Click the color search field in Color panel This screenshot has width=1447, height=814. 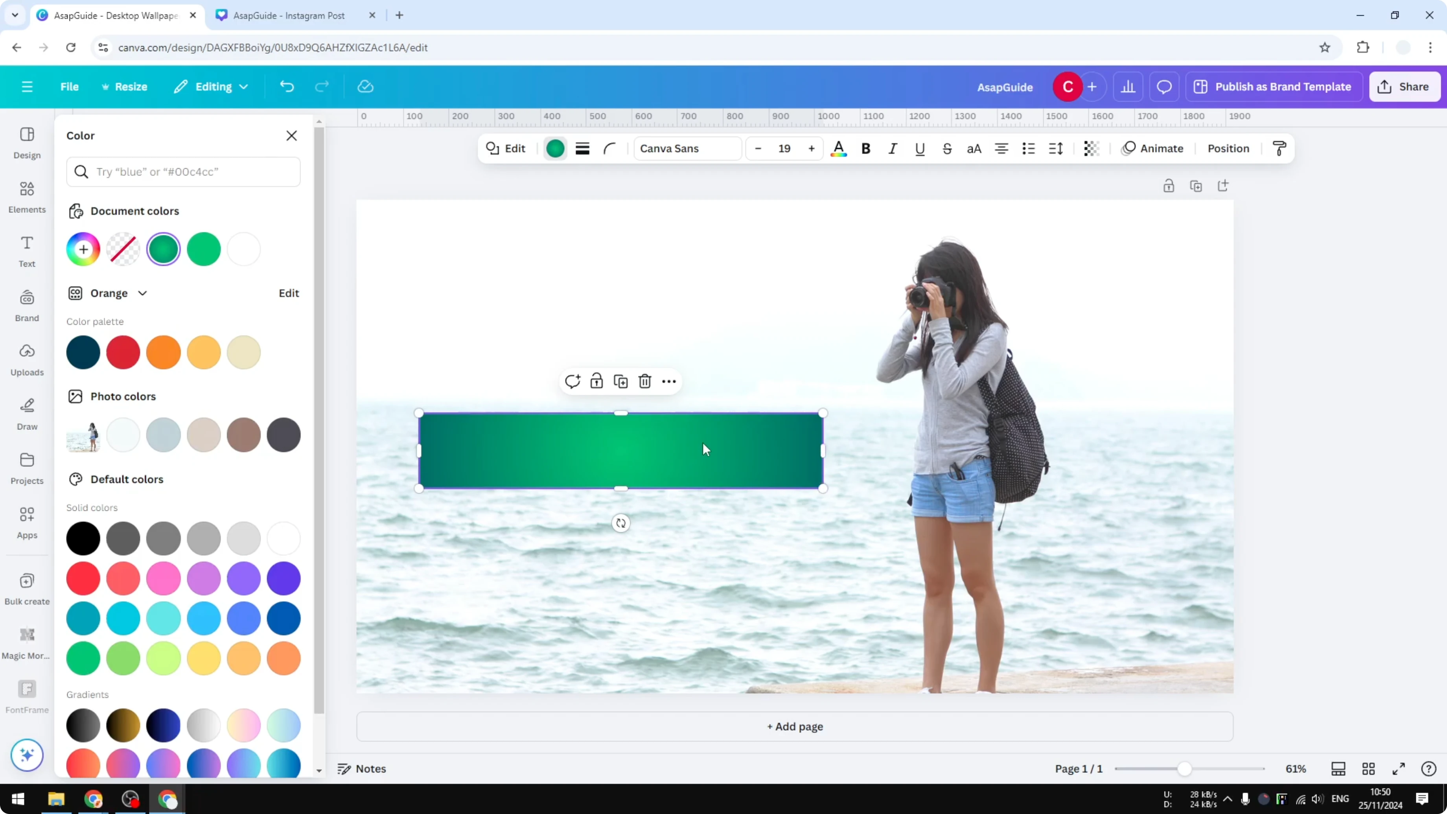(x=184, y=172)
